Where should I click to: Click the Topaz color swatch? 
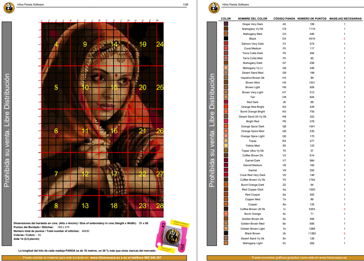click(226, 141)
